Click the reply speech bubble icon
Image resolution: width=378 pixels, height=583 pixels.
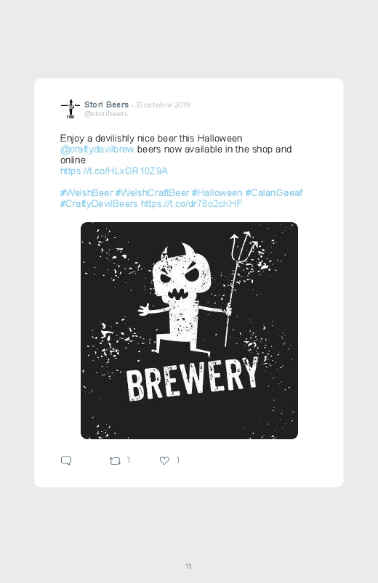click(66, 461)
